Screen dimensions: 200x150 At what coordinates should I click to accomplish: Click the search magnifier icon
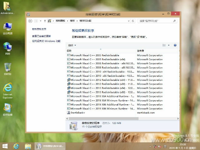click(174, 21)
